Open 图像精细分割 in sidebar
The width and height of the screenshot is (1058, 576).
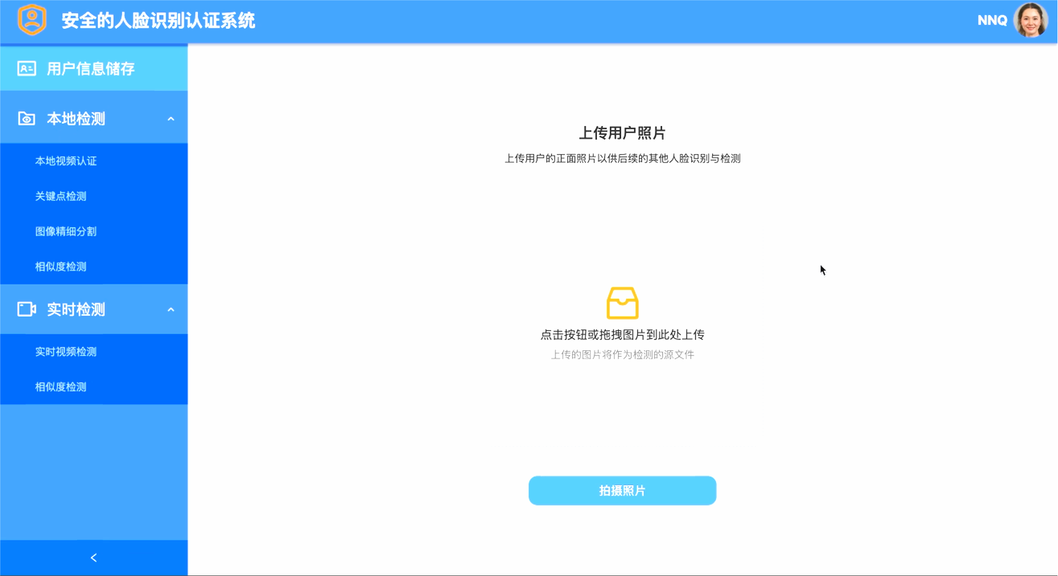94,232
